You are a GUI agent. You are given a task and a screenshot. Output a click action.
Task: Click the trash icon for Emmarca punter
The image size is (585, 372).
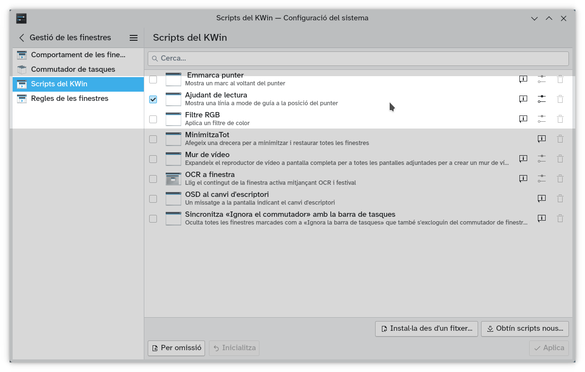(x=560, y=79)
